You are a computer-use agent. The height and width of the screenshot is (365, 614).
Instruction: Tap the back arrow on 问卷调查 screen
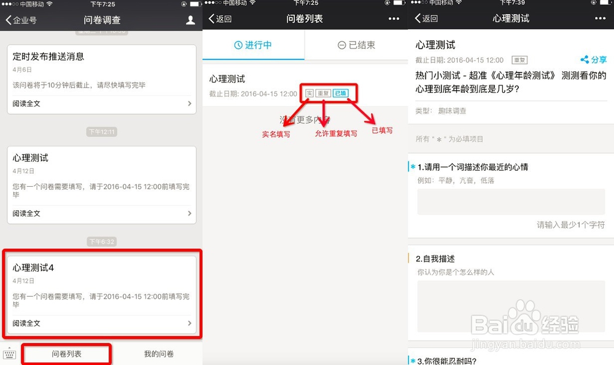9,19
